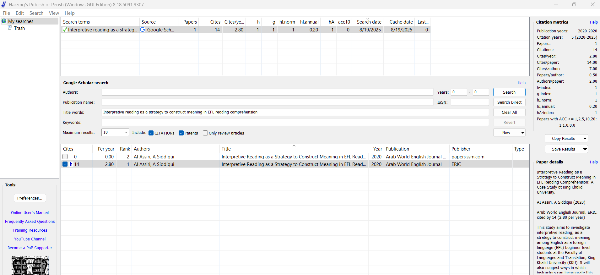Click the Type column header in results

[520, 149]
